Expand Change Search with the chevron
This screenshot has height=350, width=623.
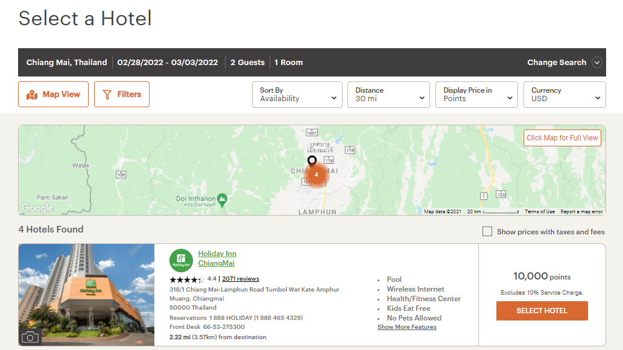point(596,62)
